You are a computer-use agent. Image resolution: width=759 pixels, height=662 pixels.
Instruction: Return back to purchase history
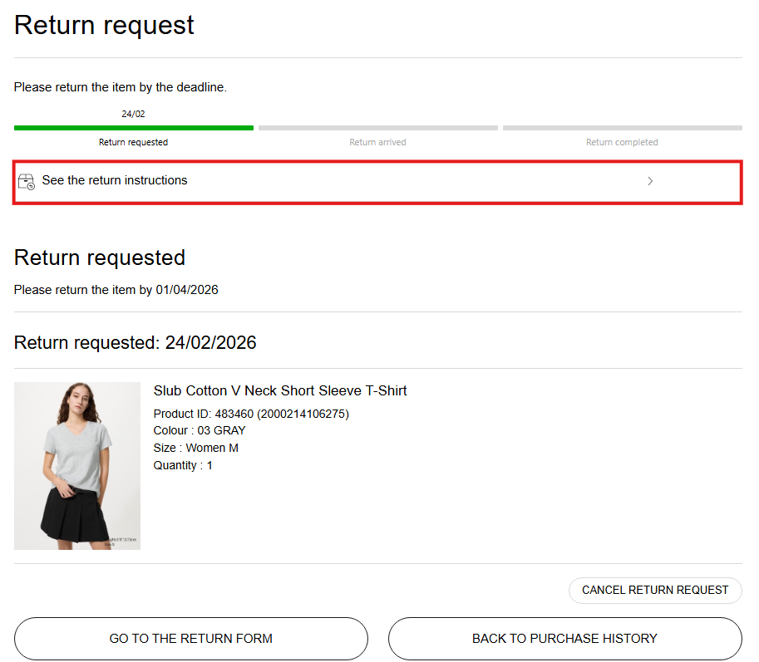[564, 639]
